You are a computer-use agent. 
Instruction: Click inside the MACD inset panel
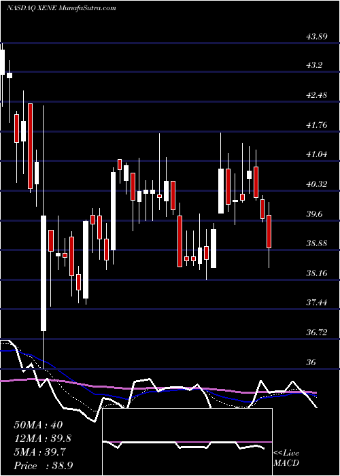[187, 442]
